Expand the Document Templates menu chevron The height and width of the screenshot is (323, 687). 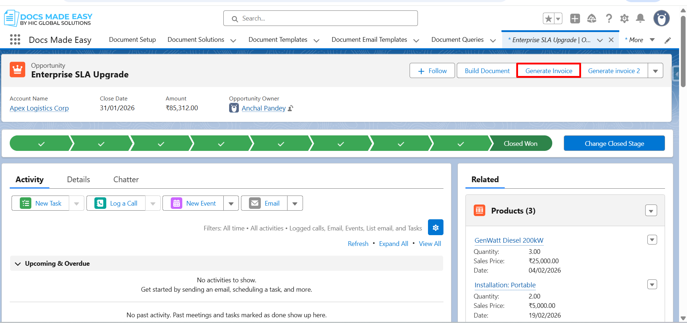click(316, 40)
